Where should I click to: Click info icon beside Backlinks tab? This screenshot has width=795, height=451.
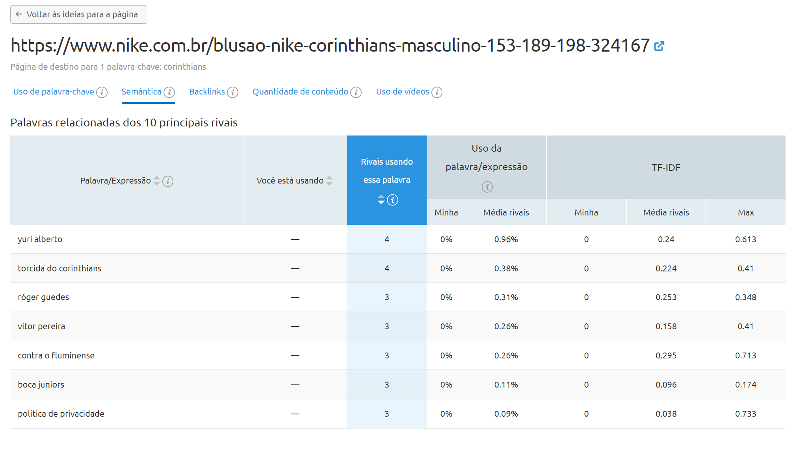233,92
